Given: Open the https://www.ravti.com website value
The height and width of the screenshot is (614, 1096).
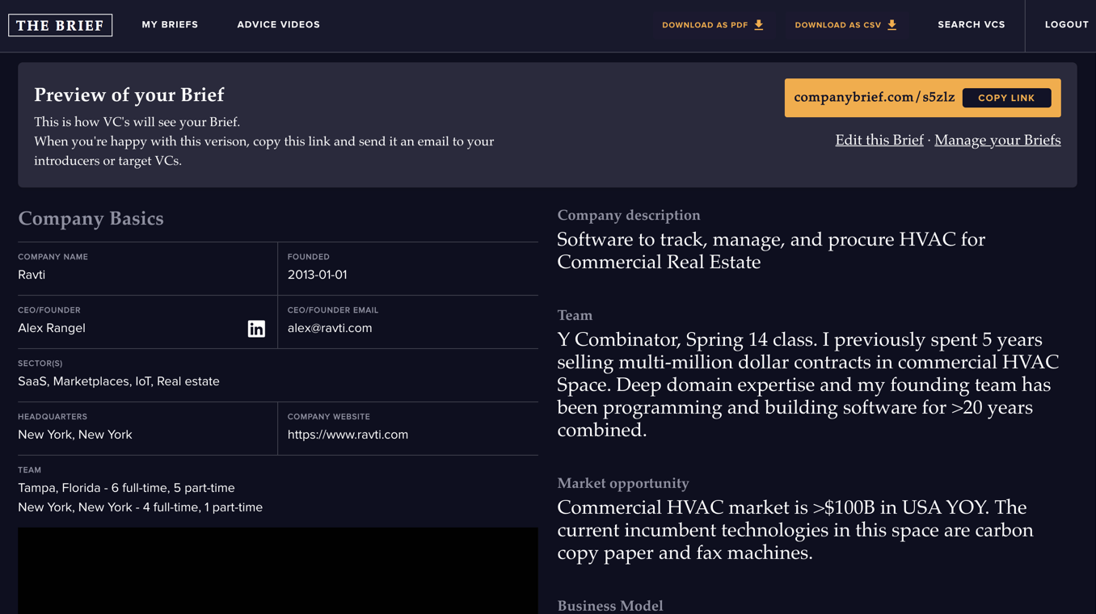Looking at the screenshot, I should 348,435.
